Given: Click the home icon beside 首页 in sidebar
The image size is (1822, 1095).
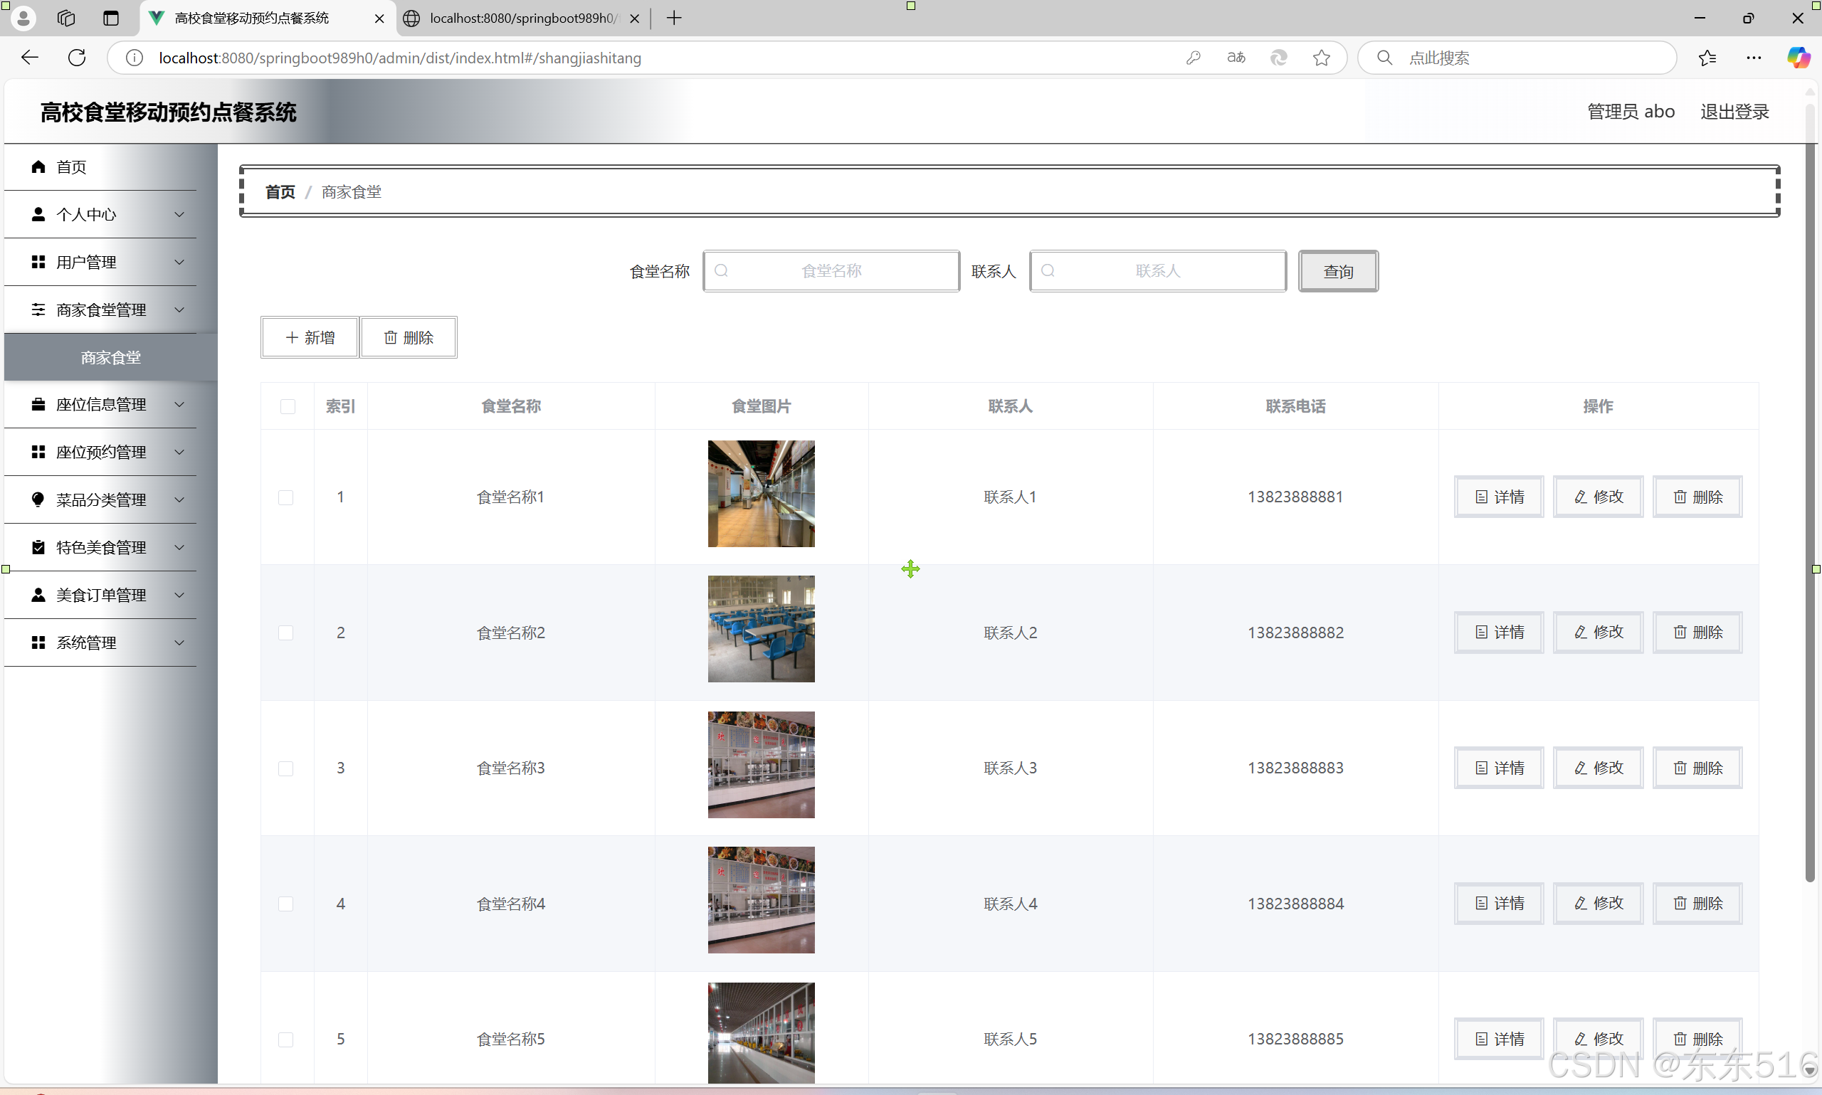Looking at the screenshot, I should (x=38, y=166).
